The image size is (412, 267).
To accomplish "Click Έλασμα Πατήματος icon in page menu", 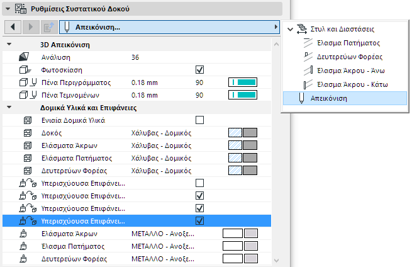I will (308, 43).
